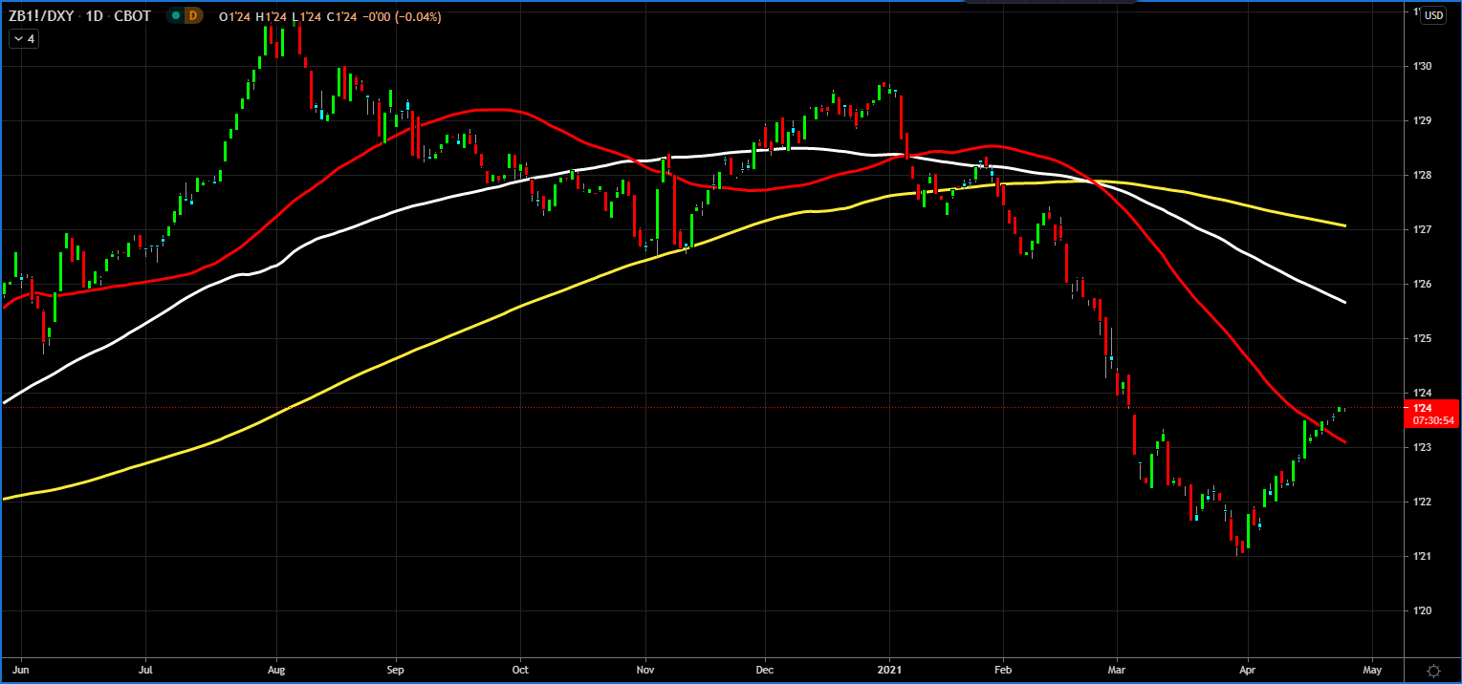Click the 1'21 price axis label
This screenshot has height=684, width=1462.
pos(1423,556)
